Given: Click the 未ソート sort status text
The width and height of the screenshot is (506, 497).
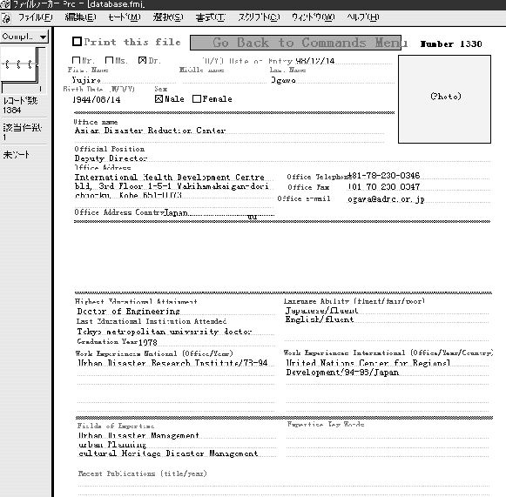Looking at the screenshot, I should point(17,154).
